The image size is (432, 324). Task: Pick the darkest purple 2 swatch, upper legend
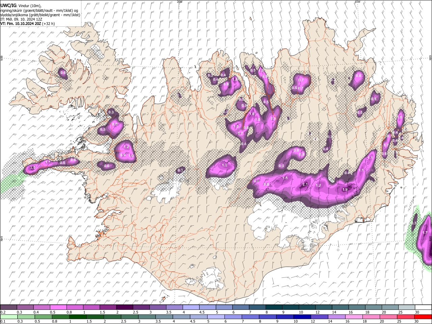pyautogui.click(x=125, y=307)
